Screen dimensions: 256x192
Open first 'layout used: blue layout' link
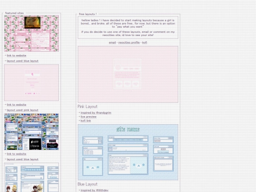pos(23,61)
